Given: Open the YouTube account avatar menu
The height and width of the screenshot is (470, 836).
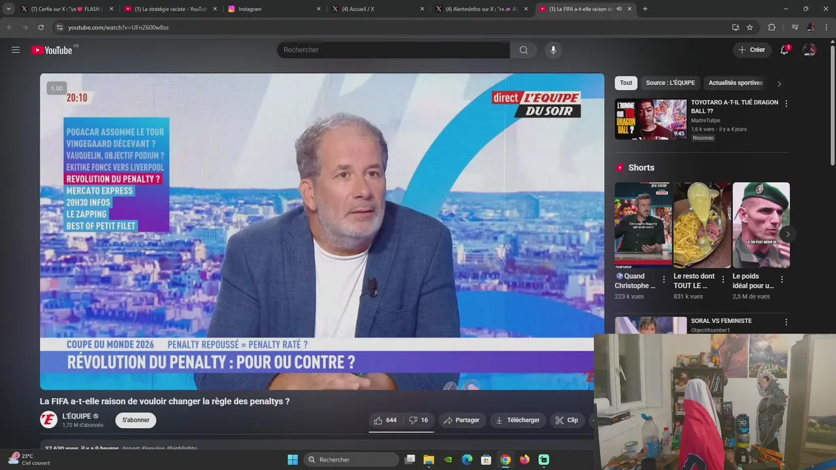Looking at the screenshot, I should [x=809, y=50].
